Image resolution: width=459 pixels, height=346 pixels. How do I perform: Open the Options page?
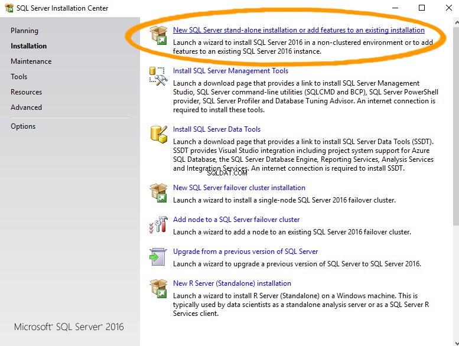click(x=23, y=126)
